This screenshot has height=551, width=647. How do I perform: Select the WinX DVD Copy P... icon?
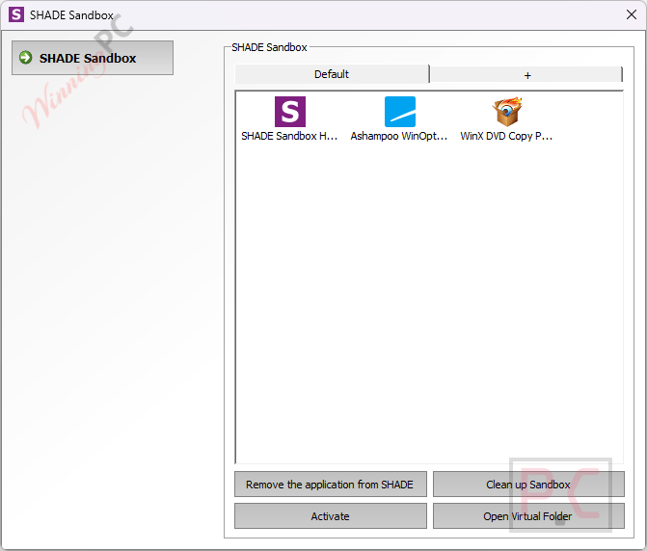coord(507,112)
